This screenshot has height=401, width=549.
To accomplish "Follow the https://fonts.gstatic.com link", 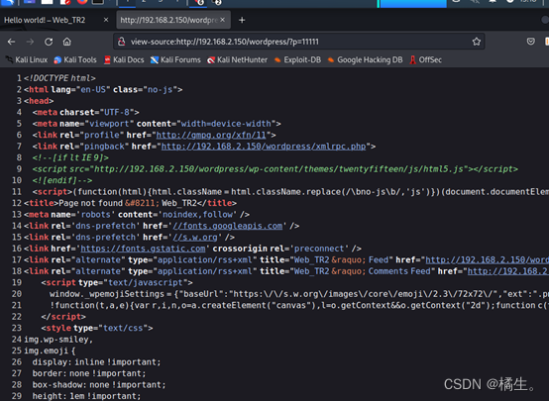I will 143,249.
